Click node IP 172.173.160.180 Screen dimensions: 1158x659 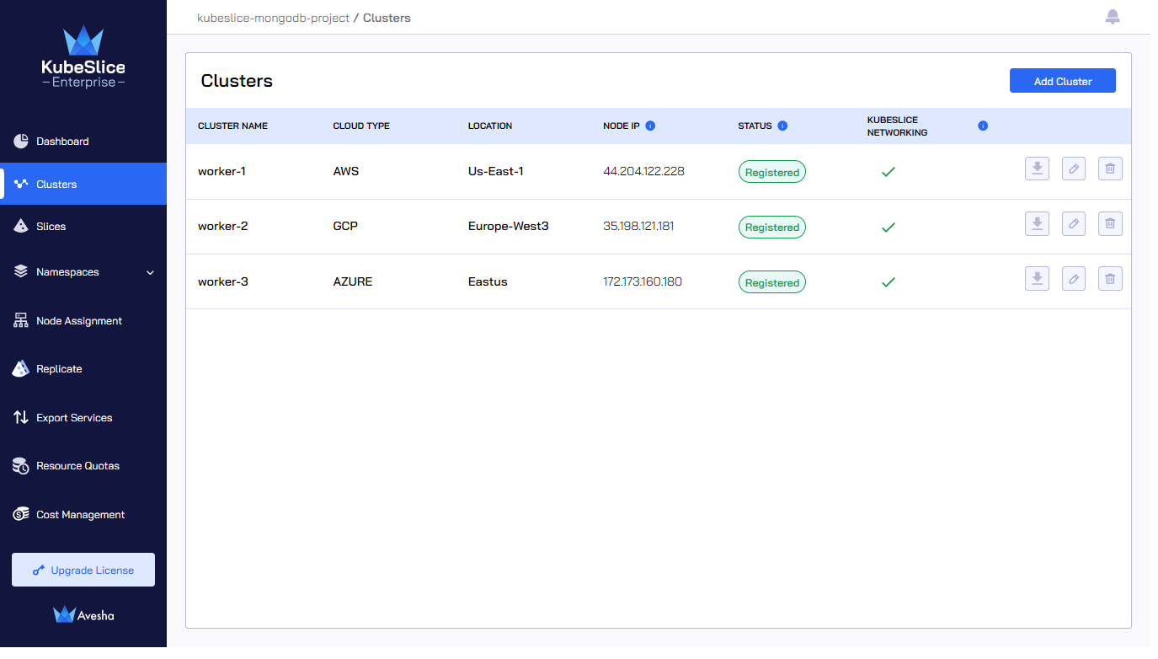[643, 281]
